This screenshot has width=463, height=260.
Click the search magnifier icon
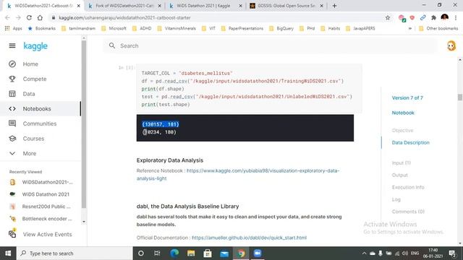click(x=112, y=45)
